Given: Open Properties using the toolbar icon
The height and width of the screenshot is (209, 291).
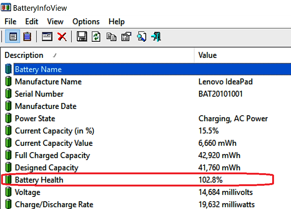Looking at the screenshot, I should (126, 37).
